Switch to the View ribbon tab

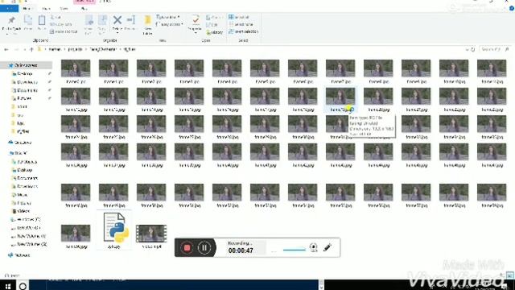pyautogui.click(x=64, y=9)
